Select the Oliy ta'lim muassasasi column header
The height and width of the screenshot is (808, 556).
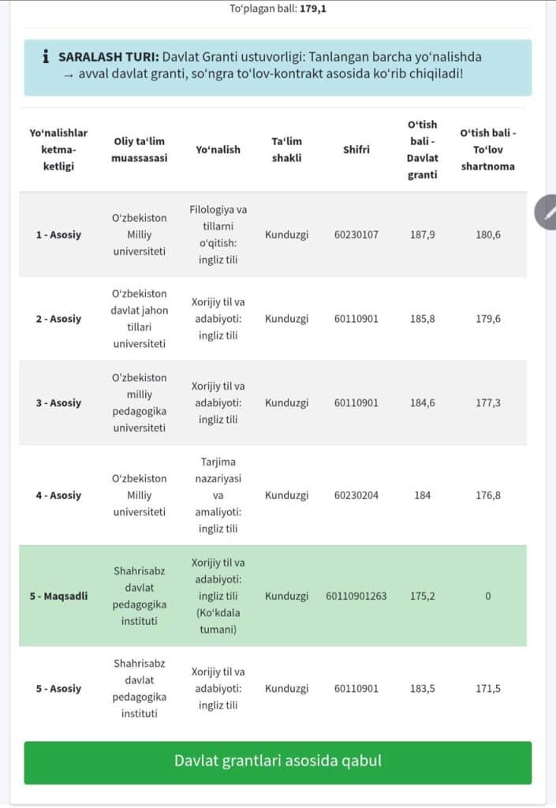tap(139, 149)
